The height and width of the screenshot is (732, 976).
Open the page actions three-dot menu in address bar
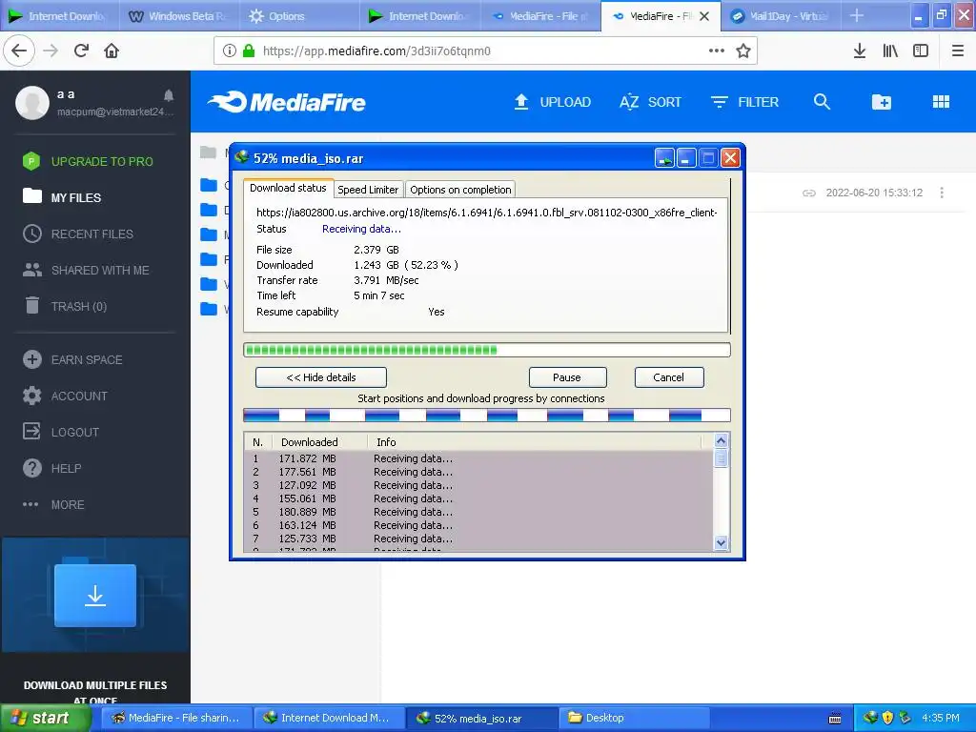click(717, 51)
